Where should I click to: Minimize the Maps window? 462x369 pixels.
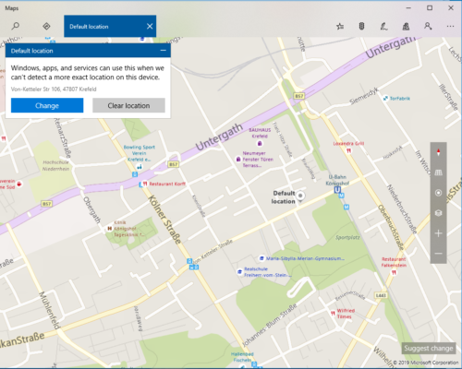pyautogui.click(x=408, y=8)
